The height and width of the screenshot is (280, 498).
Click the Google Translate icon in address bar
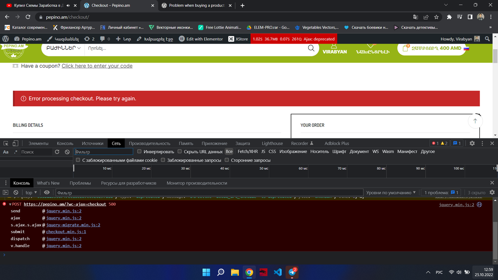(x=416, y=17)
